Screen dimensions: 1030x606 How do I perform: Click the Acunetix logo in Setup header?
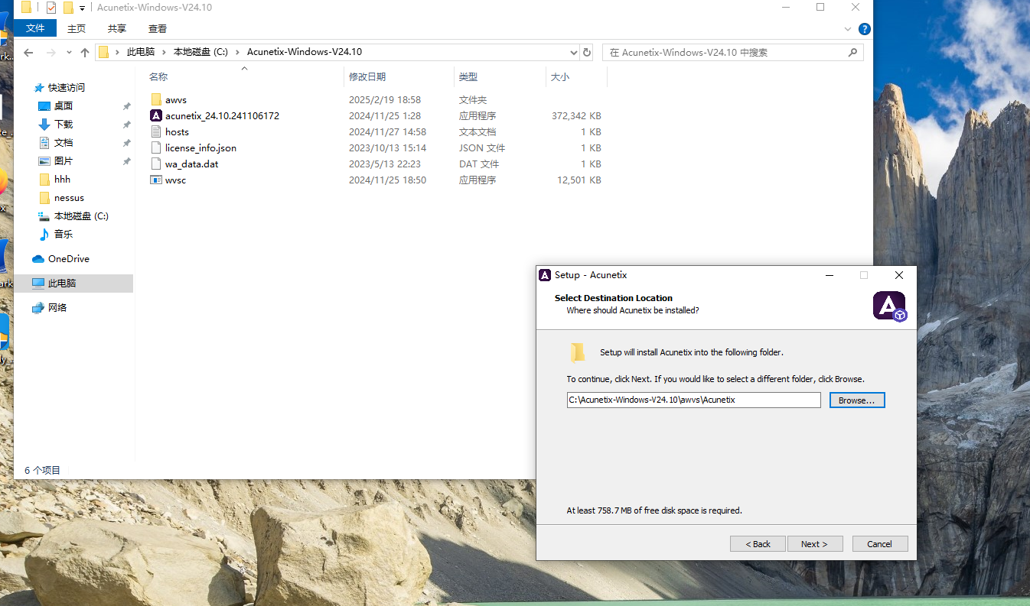(x=889, y=306)
